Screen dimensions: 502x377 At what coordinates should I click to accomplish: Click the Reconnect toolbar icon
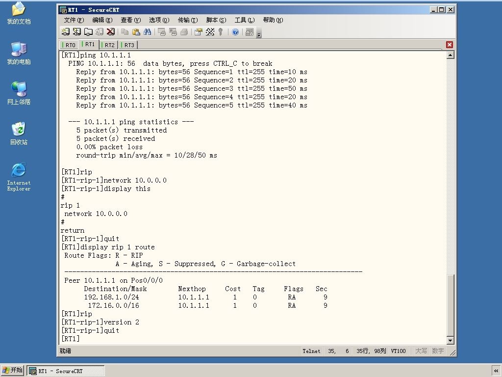coord(100,32)
